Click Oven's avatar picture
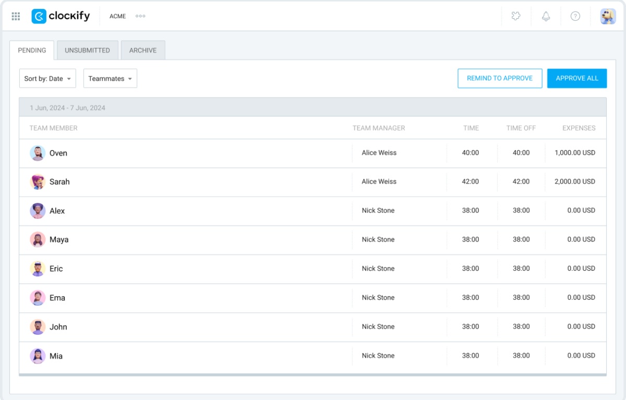Viewport: 626px width, 400px height. pyautogui.click(x=38, y=153)
